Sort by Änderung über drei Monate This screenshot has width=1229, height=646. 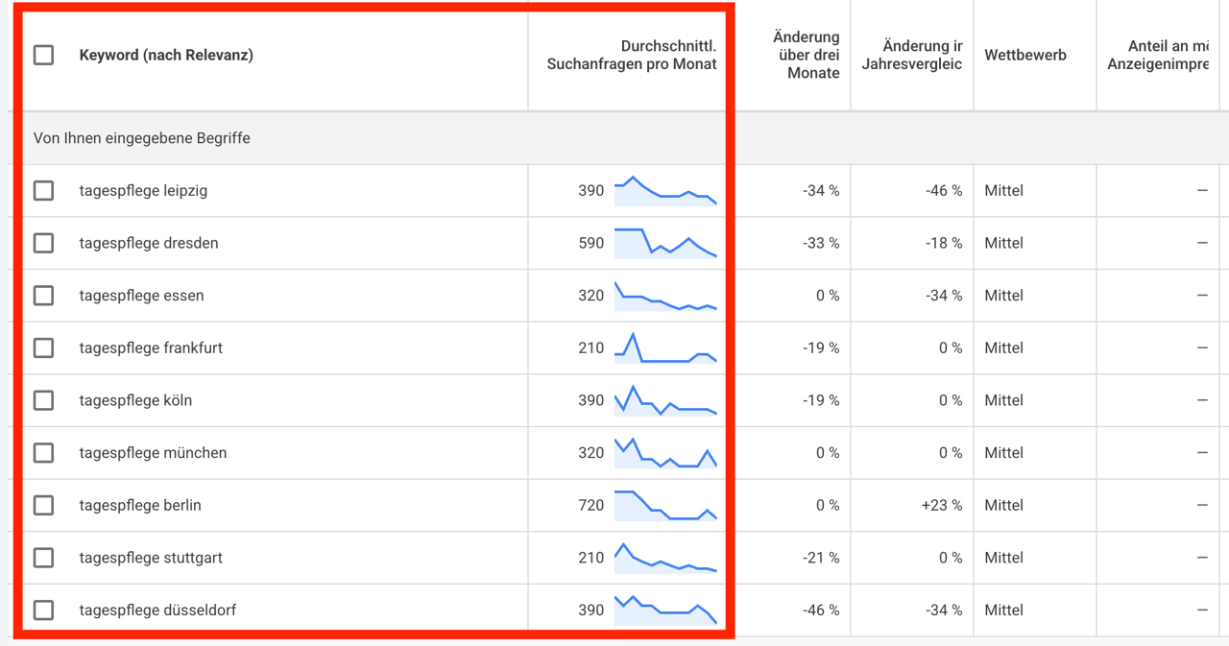(807, 55)
